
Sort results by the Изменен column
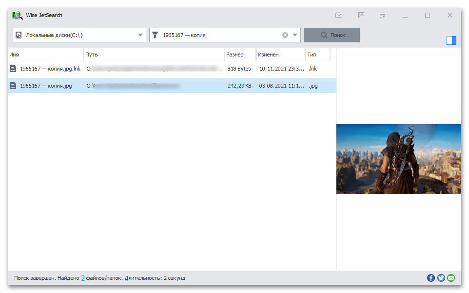point(280,55)
